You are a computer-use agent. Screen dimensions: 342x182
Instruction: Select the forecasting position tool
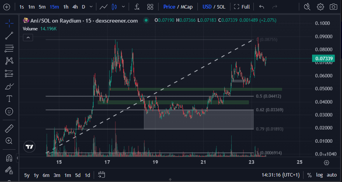[9, 73]
